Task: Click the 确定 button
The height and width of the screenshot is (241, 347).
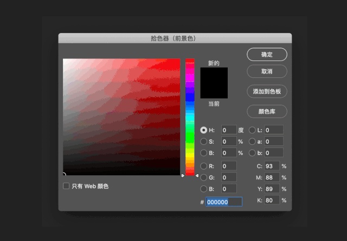Action: [267, 55]
